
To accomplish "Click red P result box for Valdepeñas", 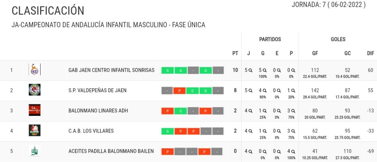I will point(180,91).
